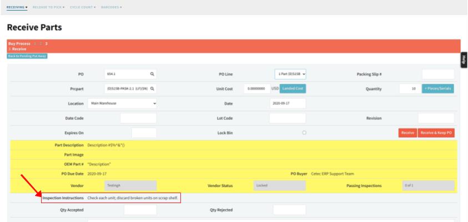
Task: Expand the PO Line dropdown
Action: click(291, 74)
